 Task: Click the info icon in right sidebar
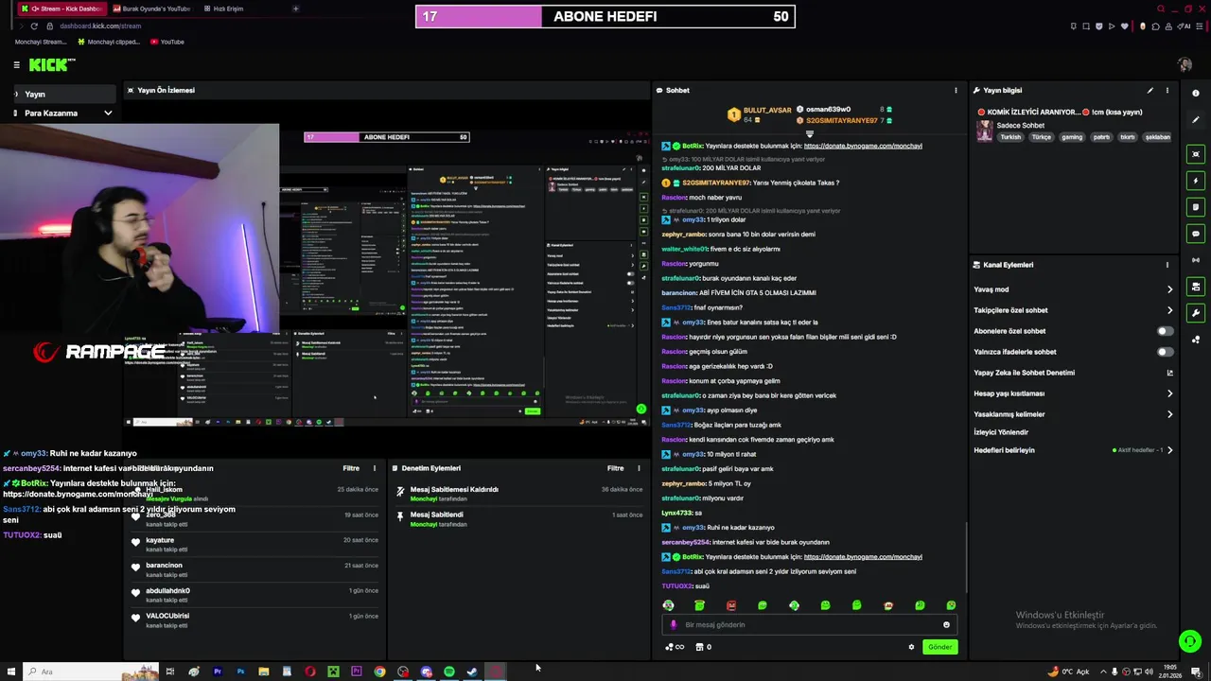(x=1196, y=94)
